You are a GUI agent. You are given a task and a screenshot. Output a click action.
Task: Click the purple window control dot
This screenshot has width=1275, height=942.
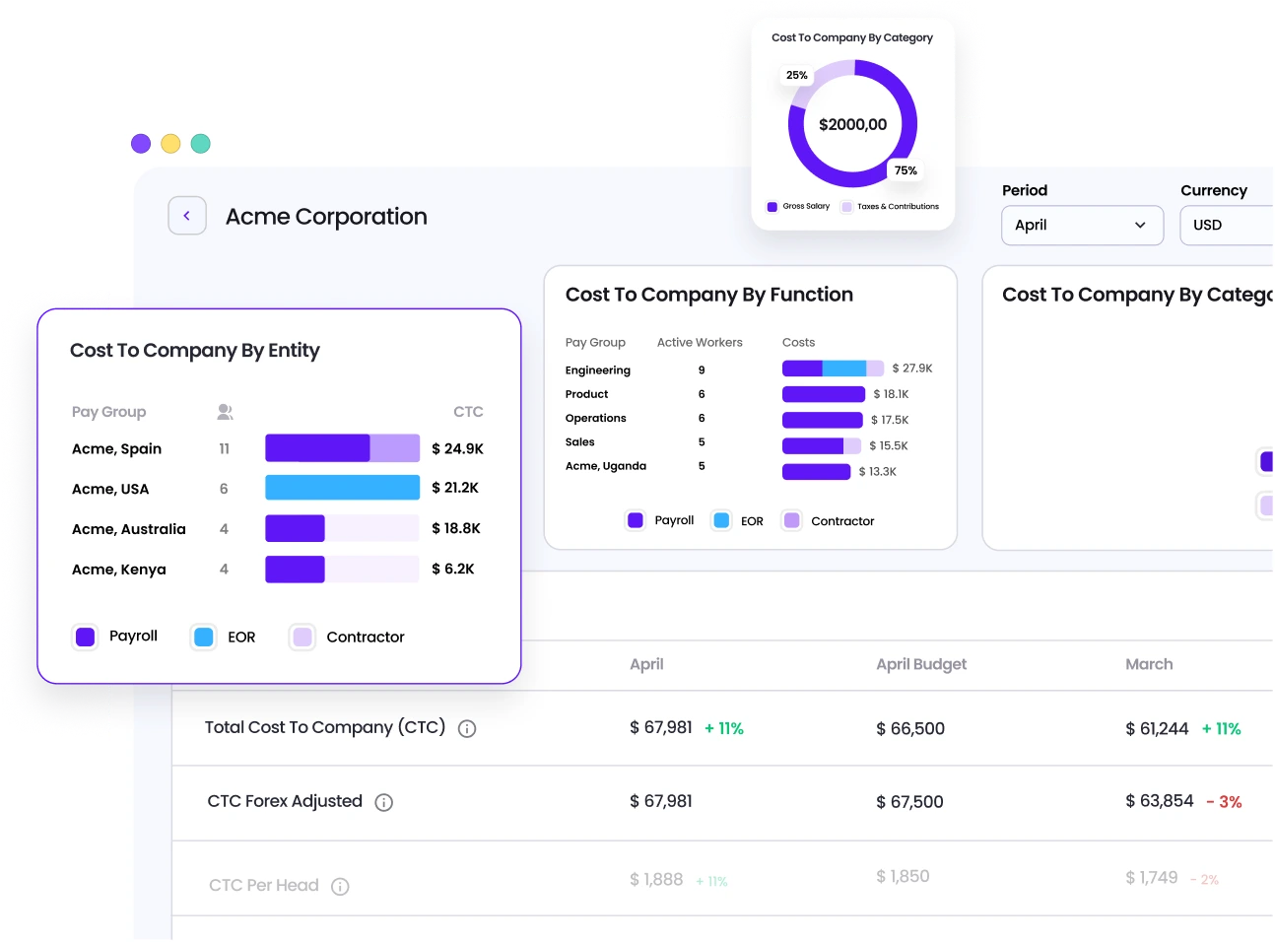[141, 143]
